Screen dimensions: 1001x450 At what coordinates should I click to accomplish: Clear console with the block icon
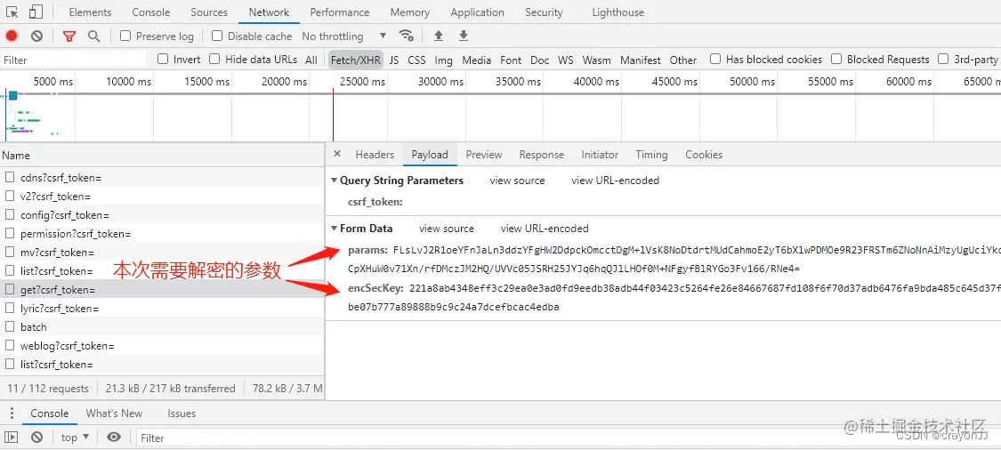click(x=37, y=438)
